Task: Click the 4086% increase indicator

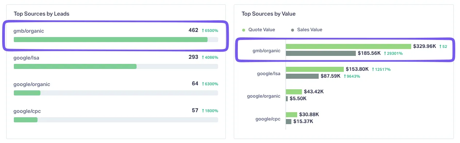Action: coord(210,57)
